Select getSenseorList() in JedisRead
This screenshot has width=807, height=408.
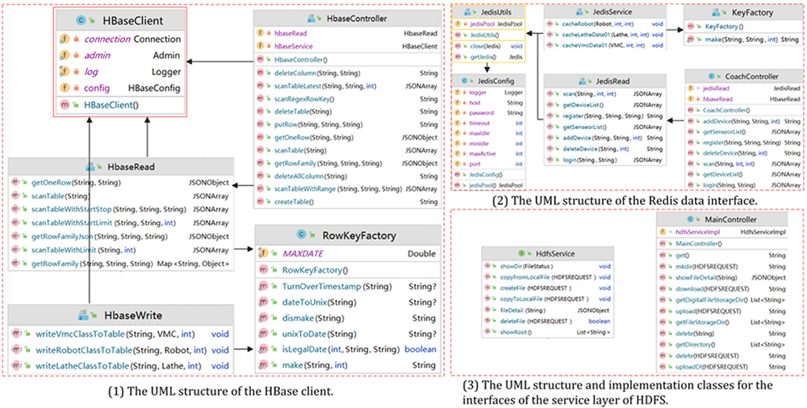click(x=585, y=127)
